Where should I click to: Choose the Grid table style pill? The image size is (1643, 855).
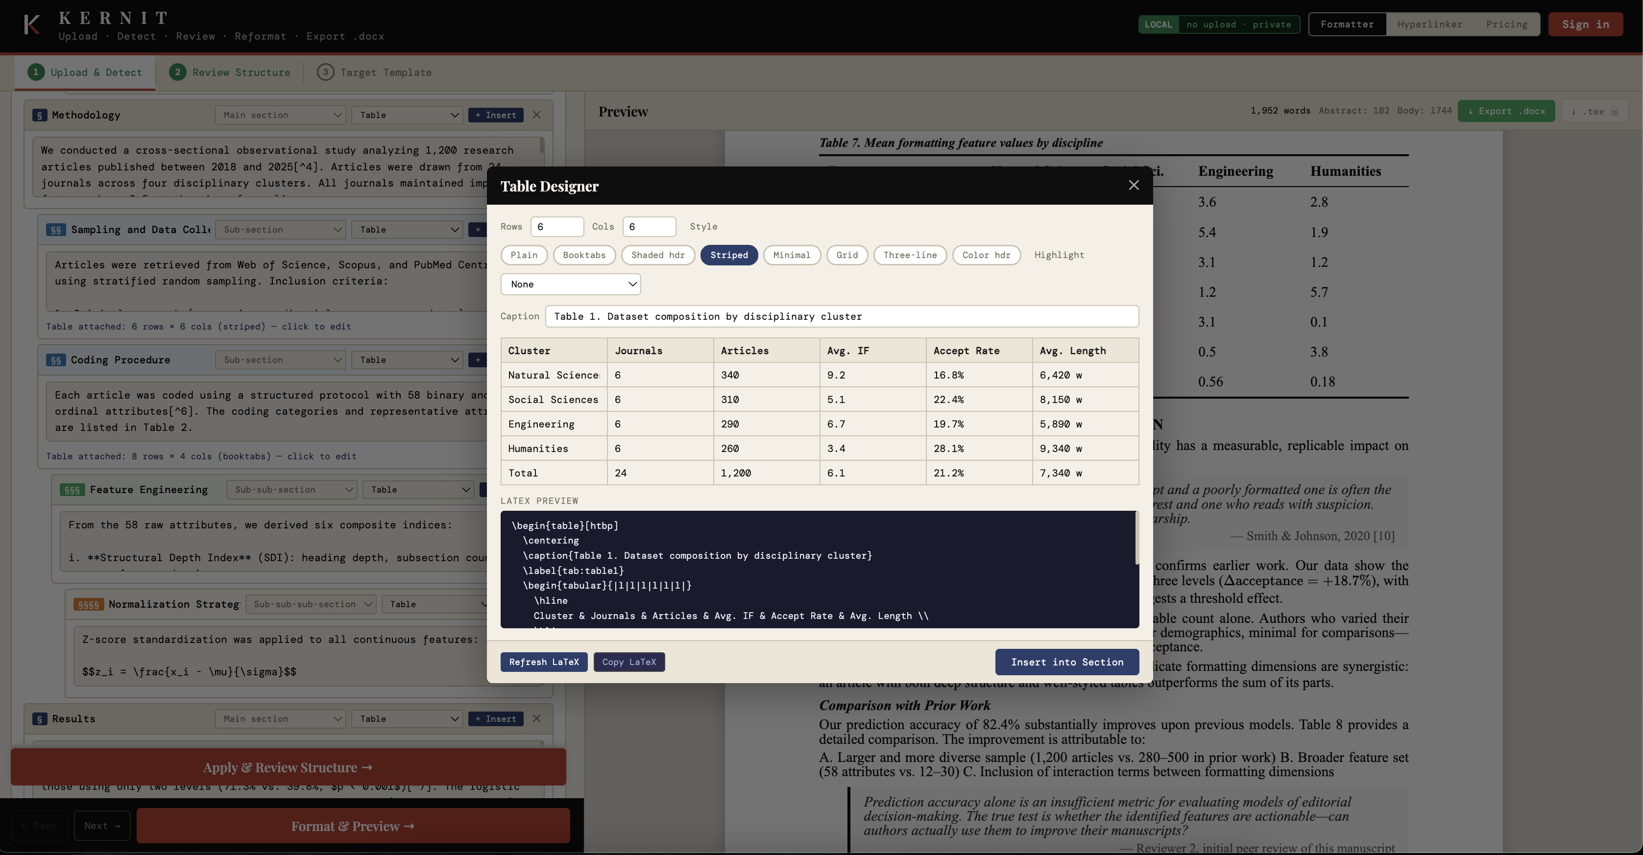(x=846, y=255)
